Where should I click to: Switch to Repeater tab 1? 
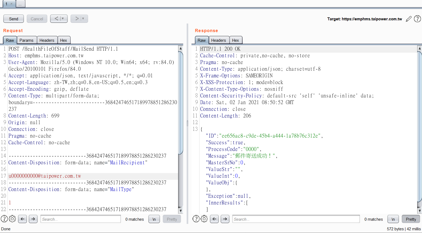coord(6,4)
